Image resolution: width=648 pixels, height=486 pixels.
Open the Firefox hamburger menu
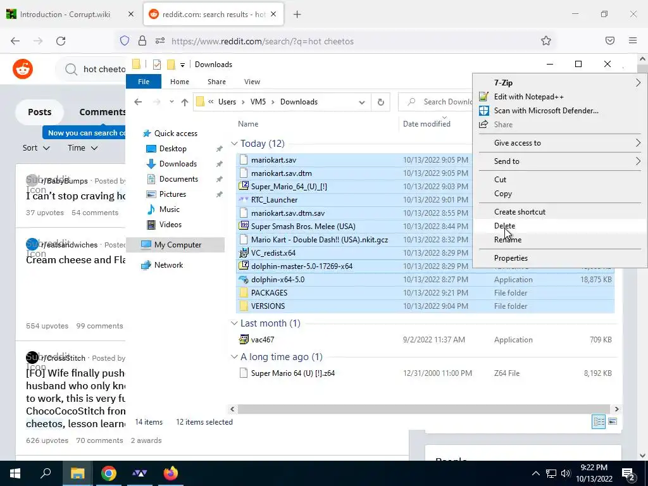[633, 40]
